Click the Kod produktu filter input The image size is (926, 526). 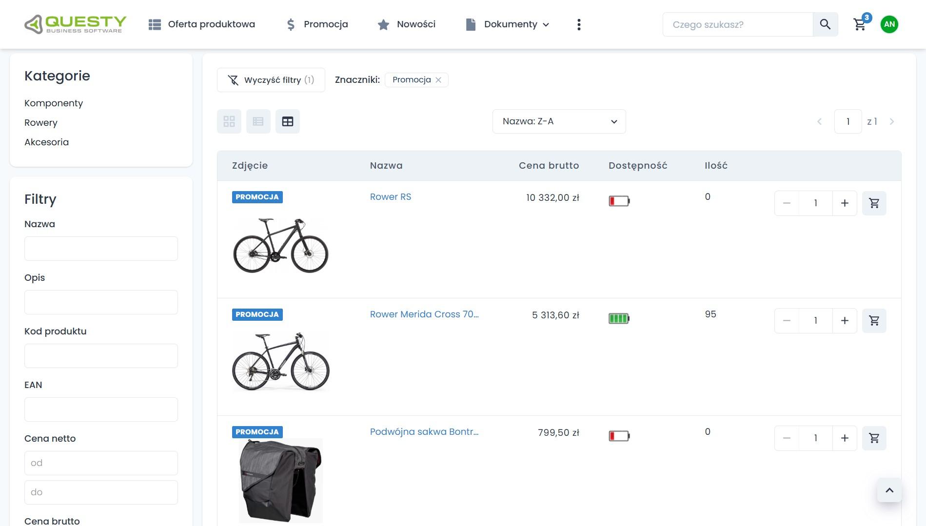[101, 356]
